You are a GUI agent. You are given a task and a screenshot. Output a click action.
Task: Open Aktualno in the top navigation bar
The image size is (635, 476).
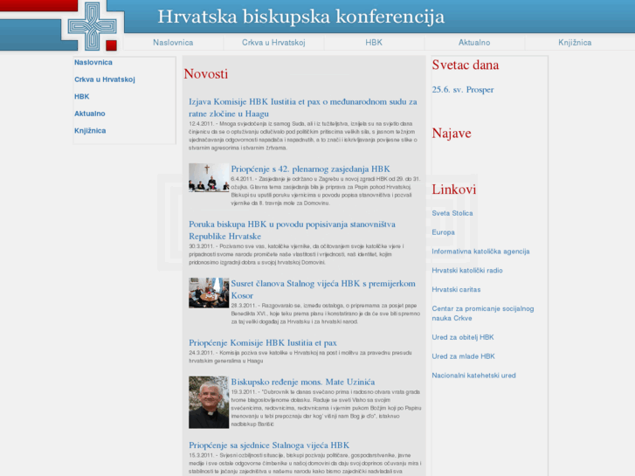(474, 43)
